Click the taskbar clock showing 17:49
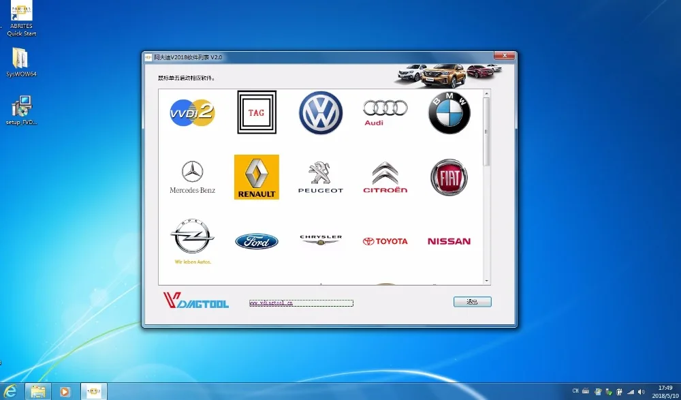 [665, 392]
